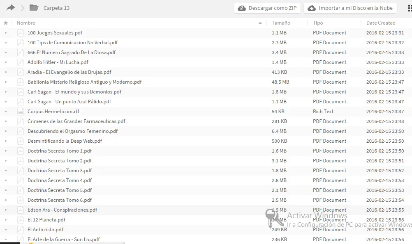Image resolution: width=412 pixels, height=244 pixels.
Task: Toggle favorite dot for Doctrina Secreta Tomo 6
Action: click(x=6, y=200)
